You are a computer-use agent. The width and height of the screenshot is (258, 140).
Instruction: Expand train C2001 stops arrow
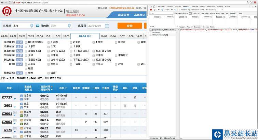coord(15,115)
